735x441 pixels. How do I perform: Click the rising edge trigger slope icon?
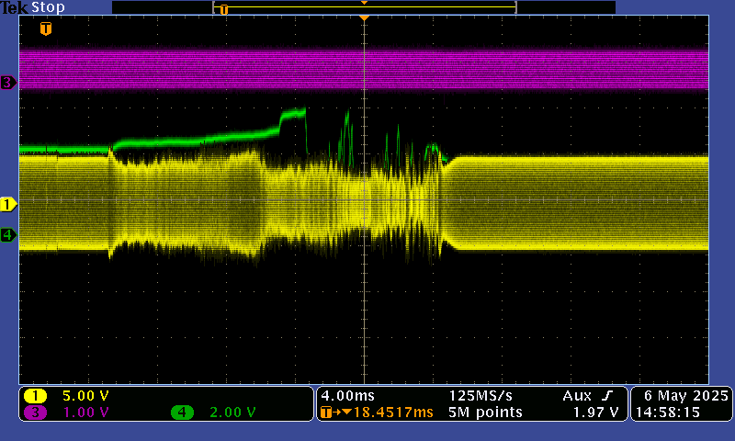tap(606, 395)
